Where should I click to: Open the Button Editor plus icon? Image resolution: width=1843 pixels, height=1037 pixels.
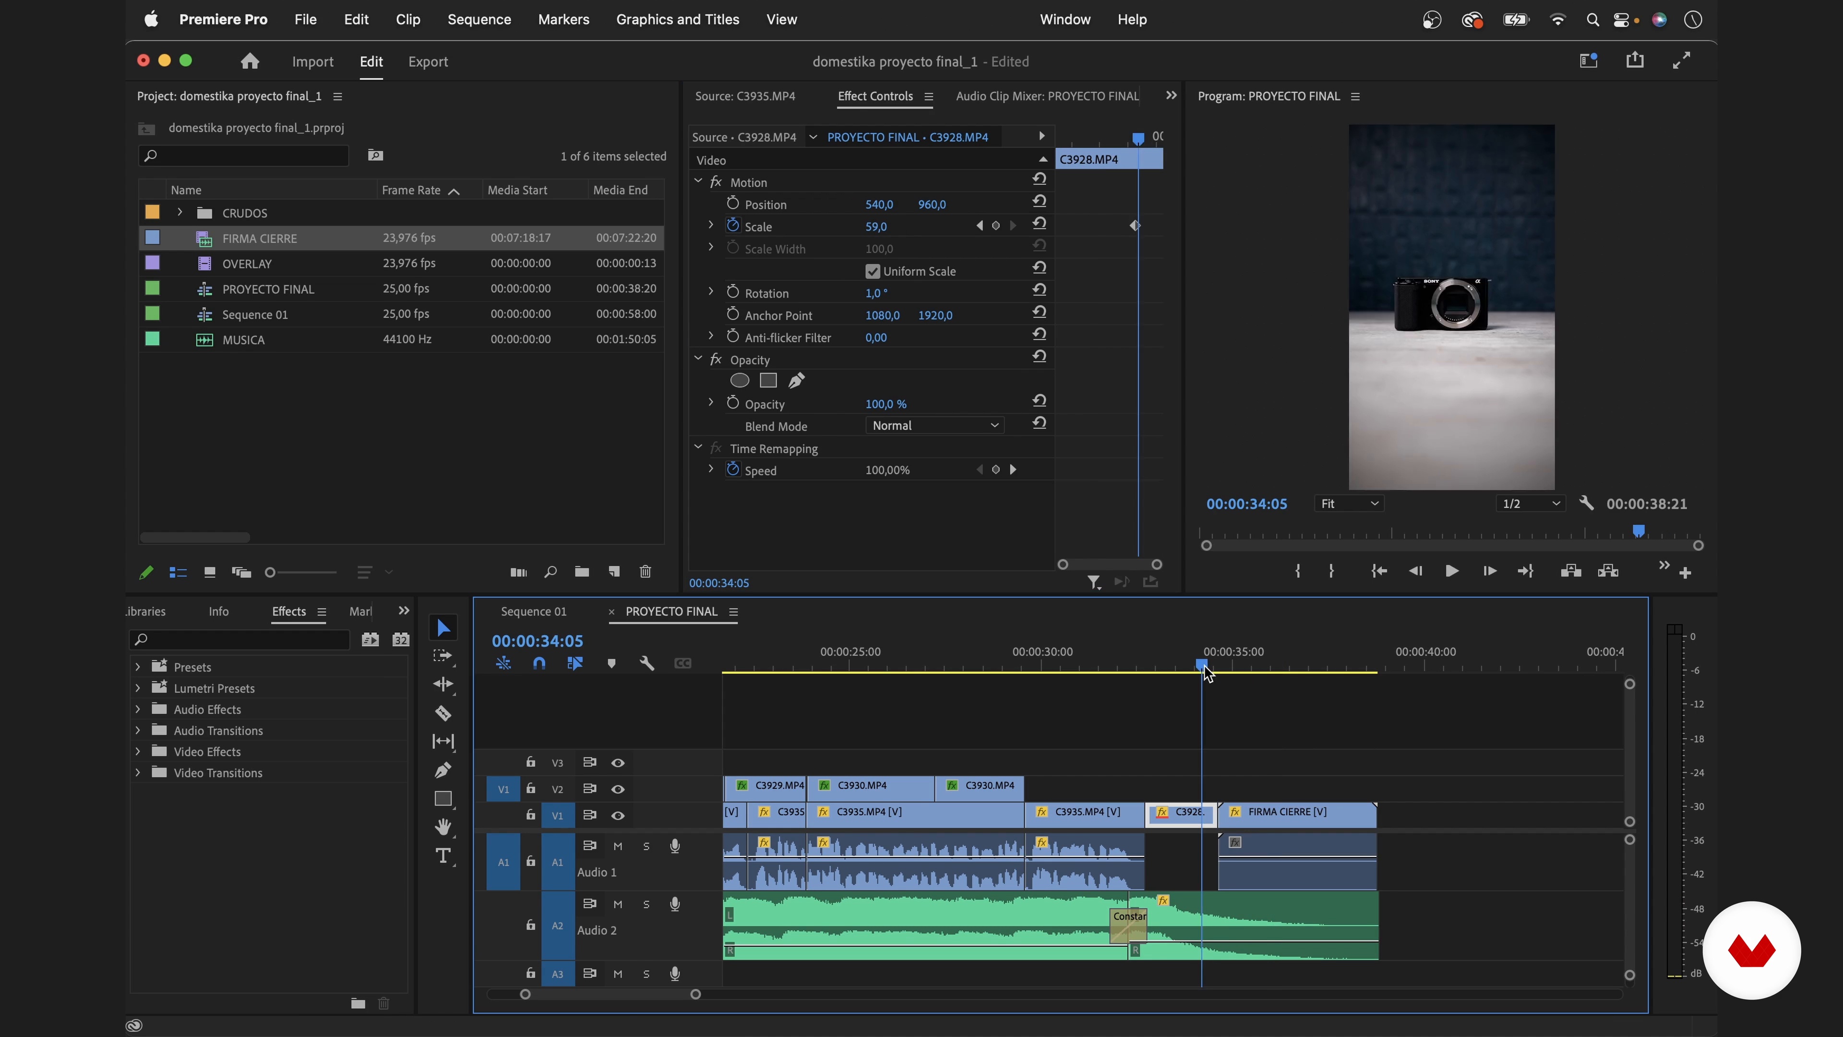coord(1685,573)
